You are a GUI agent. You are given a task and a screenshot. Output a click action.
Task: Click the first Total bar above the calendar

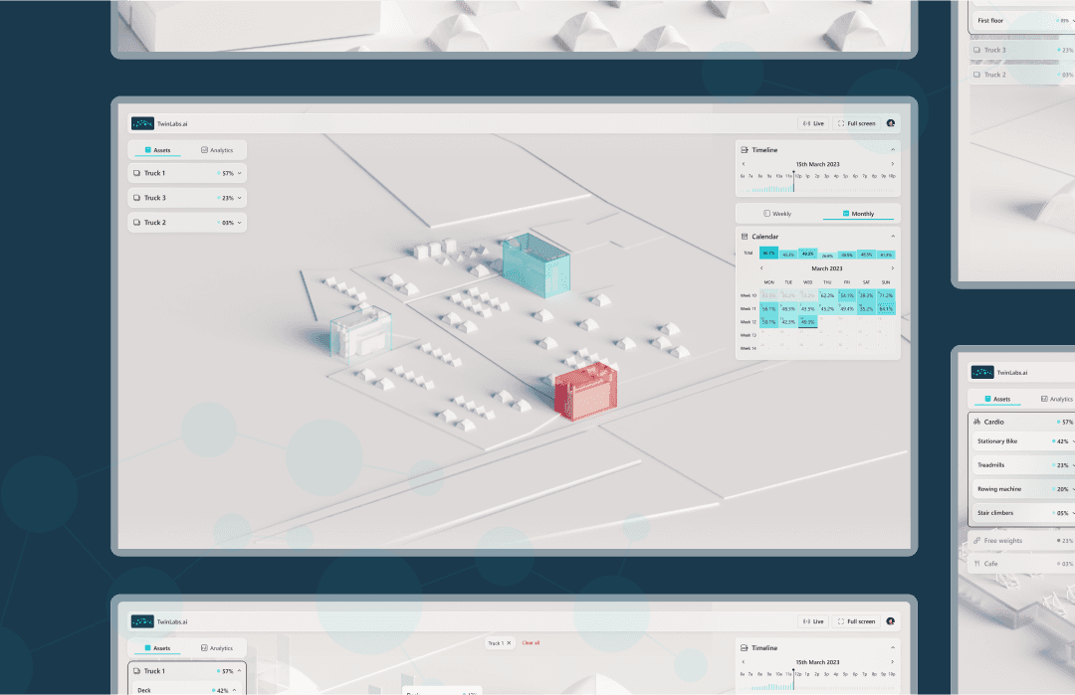click(769, 252)
